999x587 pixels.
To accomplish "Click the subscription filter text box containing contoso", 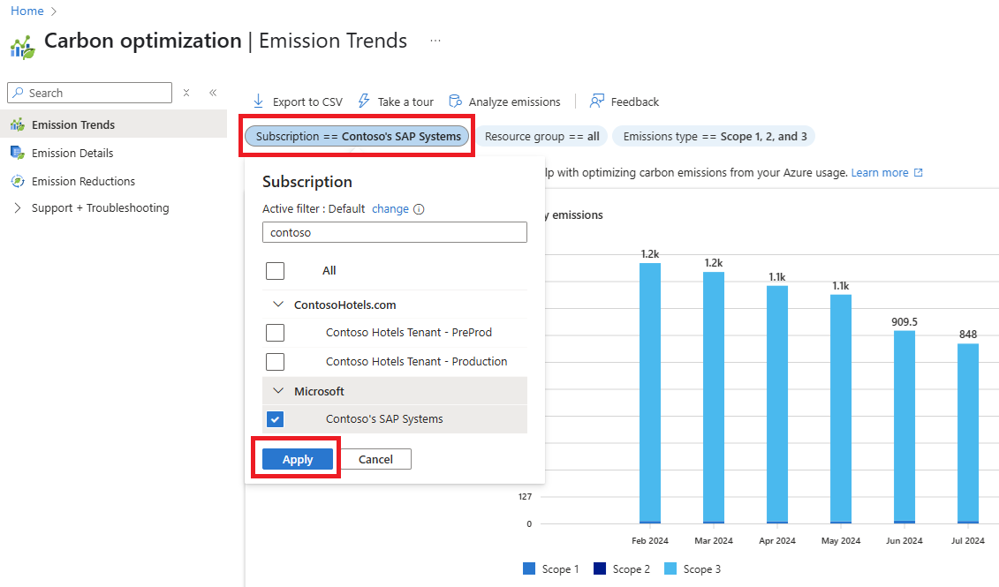I will 394,232.
